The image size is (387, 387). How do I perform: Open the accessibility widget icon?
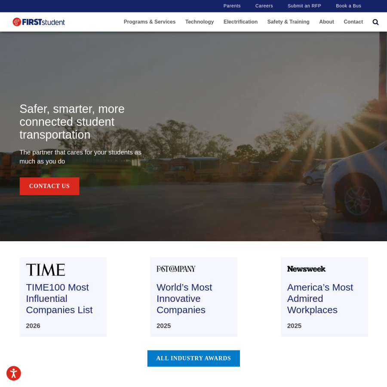14,373
